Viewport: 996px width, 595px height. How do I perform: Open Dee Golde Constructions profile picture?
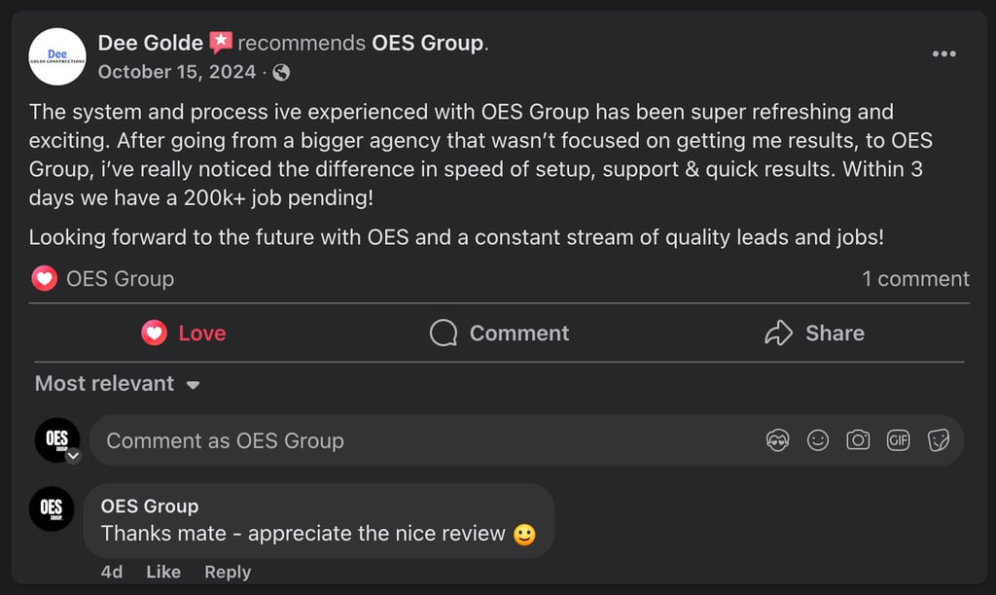click(57, 56)
